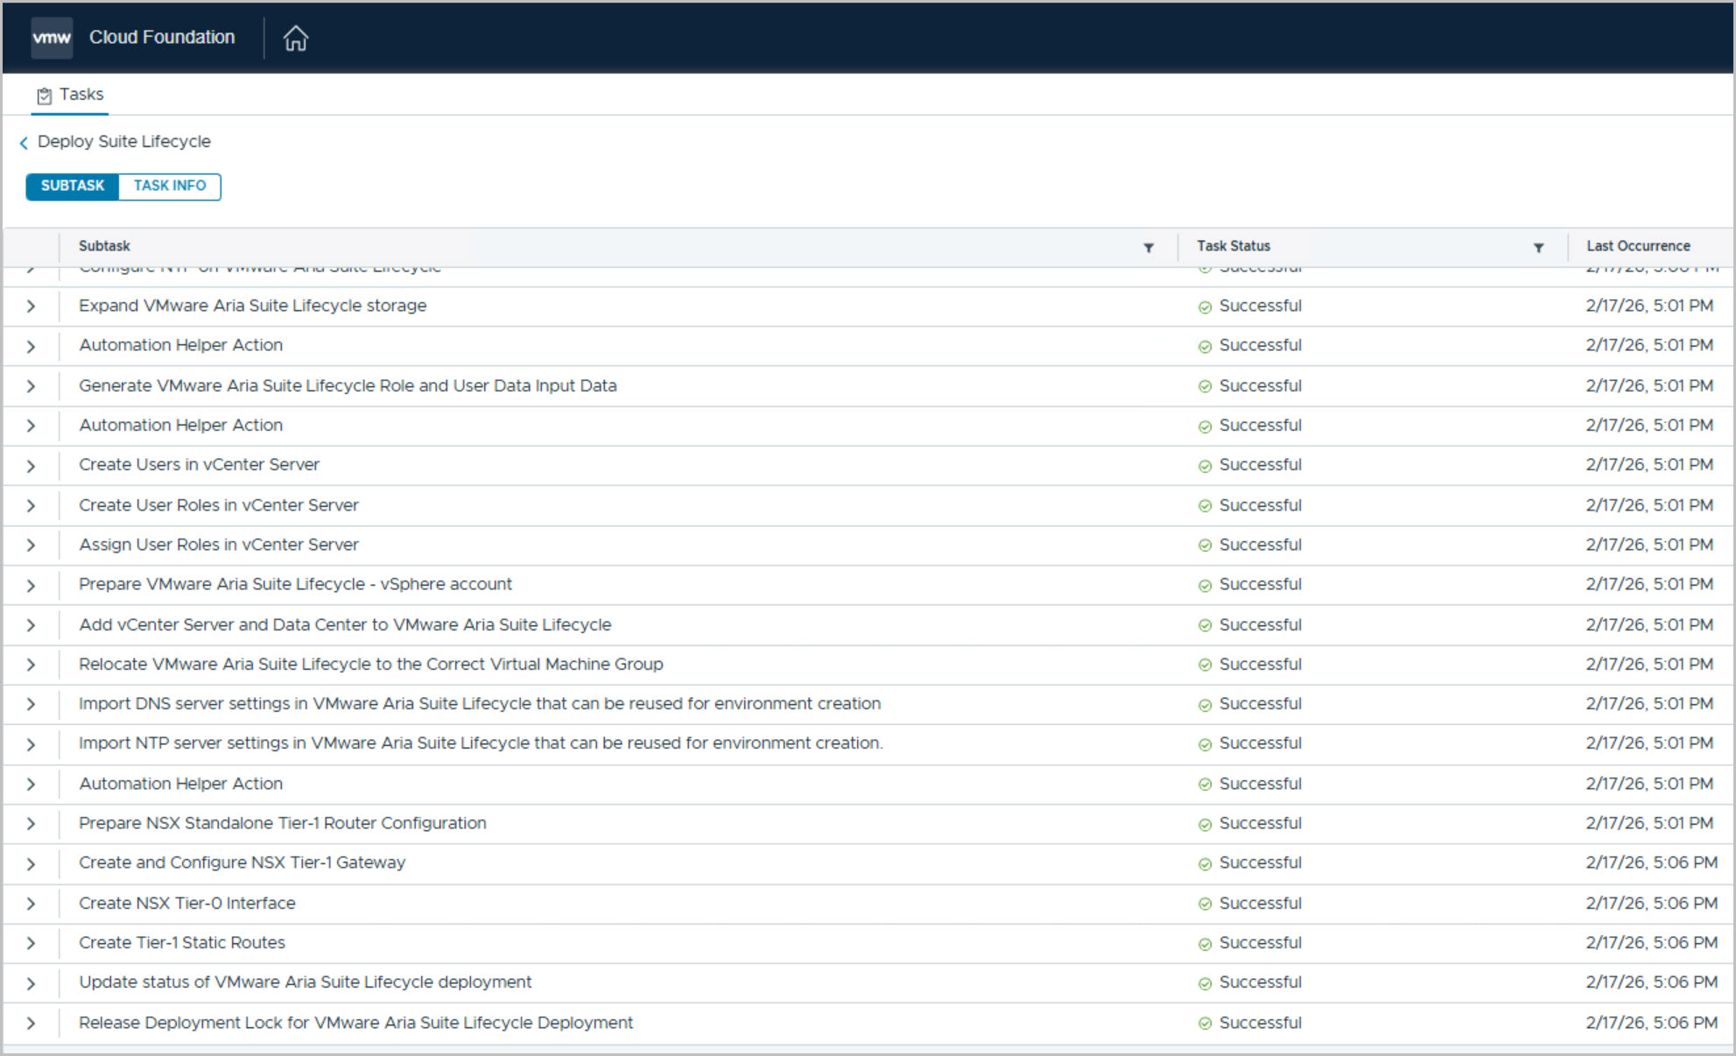1736x1056 pixels.
Task: Expand Create and Configure NSX Tier-1 Gateway row
Action: (x=31, y=864)
